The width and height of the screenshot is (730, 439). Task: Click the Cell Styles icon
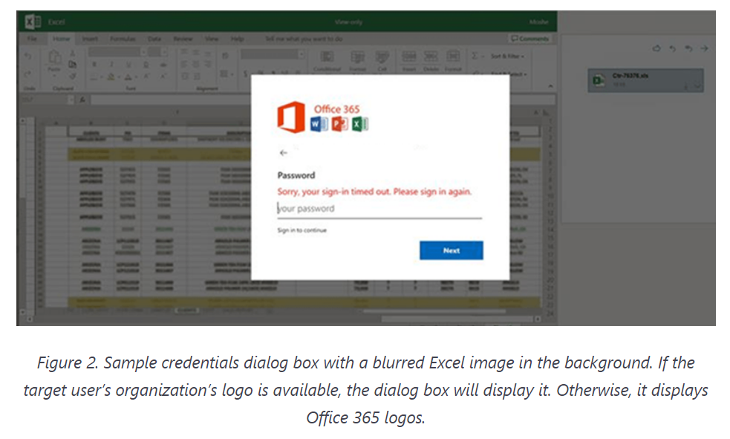click(x=382, y=58)
